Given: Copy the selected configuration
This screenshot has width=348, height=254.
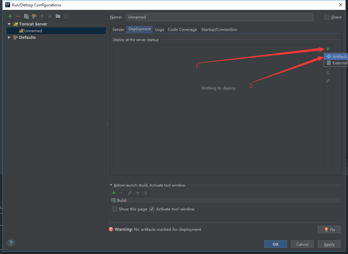Looking at the screenshot, I should [26, 16].
